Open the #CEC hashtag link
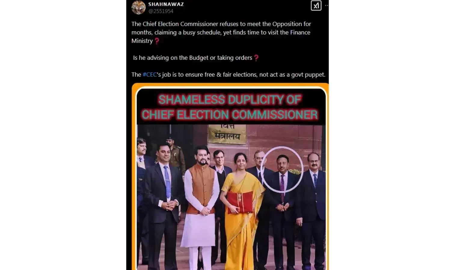Screen dimensions: 451x270 pos(150,74)
